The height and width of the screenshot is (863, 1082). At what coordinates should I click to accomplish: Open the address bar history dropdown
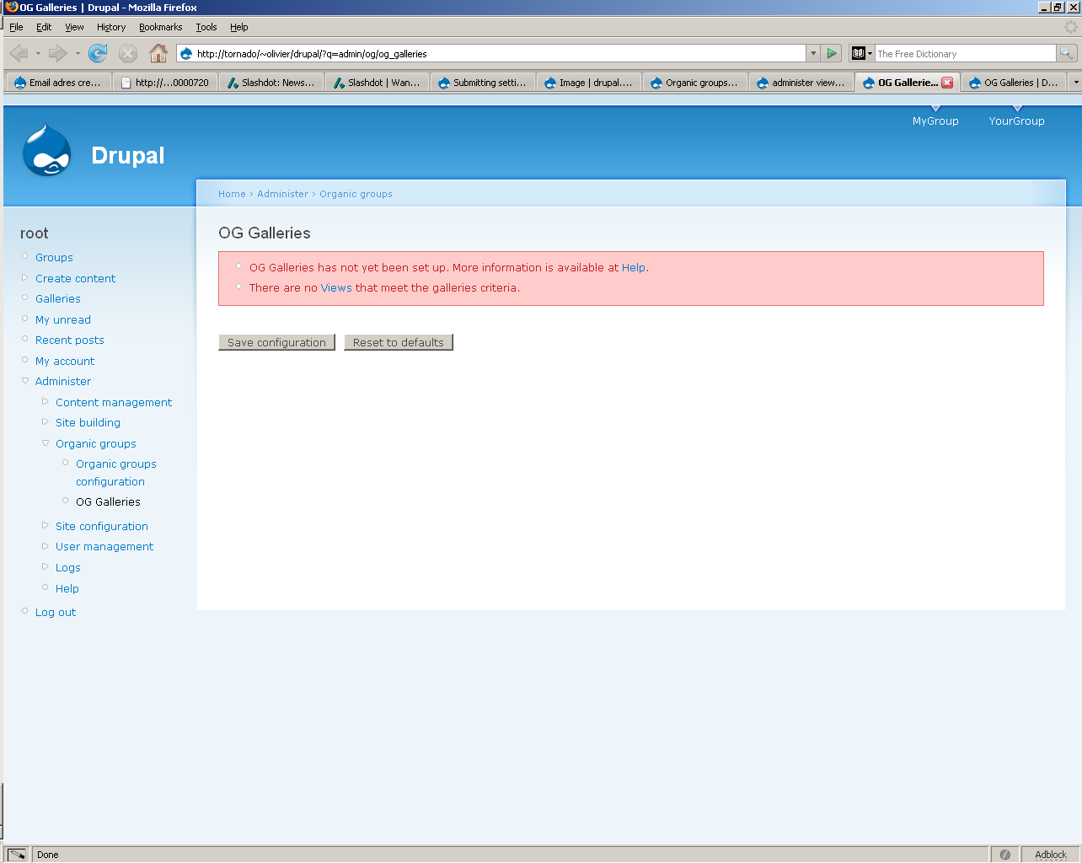(x=813, y=53)
